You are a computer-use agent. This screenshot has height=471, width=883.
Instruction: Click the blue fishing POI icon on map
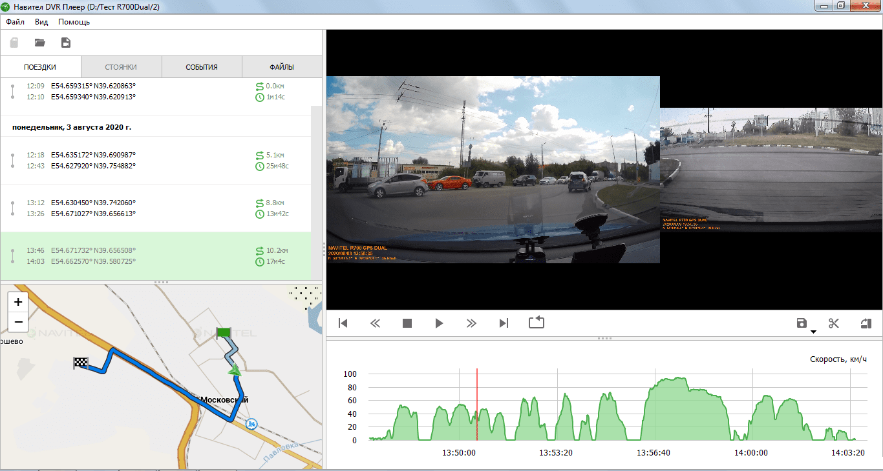click(x=252, y=424)
